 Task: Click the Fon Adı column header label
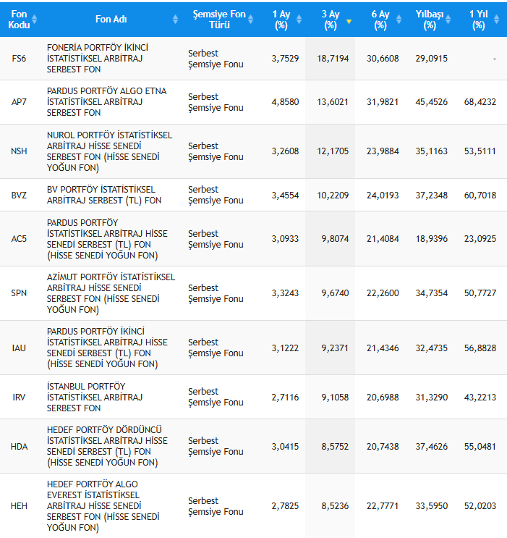coord(111,20)
